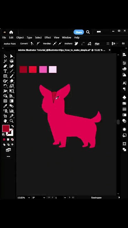Open the Window menu

(67, 37)
